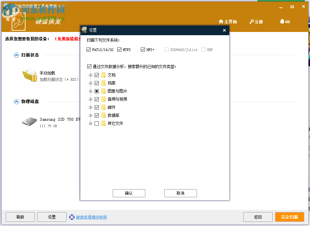Click the 确认 confirm button
The image size is (310, 226).
[x=129, y=193]
